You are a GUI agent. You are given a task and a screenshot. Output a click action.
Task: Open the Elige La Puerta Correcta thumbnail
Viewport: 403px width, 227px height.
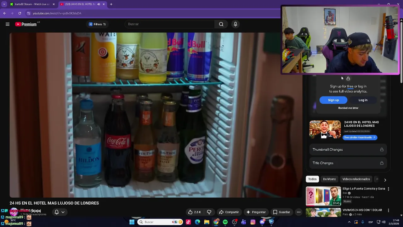pyautogui.click(x=323, y=196)
